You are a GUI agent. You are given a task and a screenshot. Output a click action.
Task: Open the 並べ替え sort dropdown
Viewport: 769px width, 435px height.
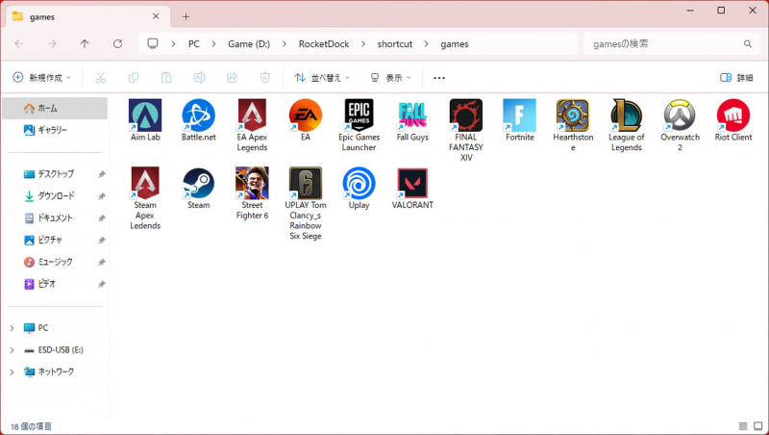(x=322, y=78)
